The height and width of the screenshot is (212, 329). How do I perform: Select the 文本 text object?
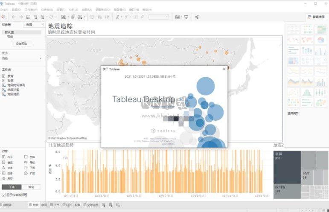click(x=4, y=168)
